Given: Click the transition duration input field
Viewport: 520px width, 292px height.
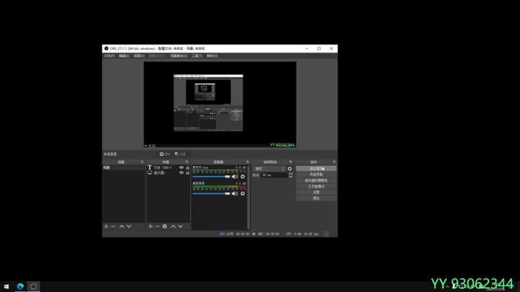Looking at the screenshot, I should [274, 175].
